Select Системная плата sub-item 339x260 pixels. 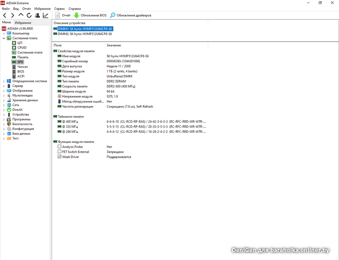pyautogui.click(x=30, y=53)
